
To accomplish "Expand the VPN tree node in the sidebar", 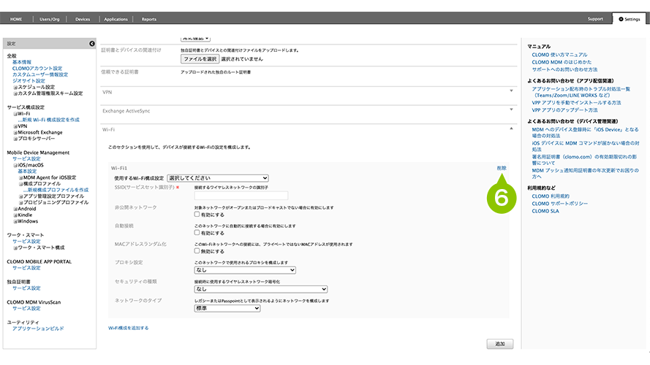I will 15,126.
